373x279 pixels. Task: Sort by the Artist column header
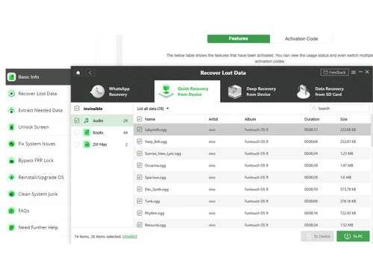click(213, 119)
